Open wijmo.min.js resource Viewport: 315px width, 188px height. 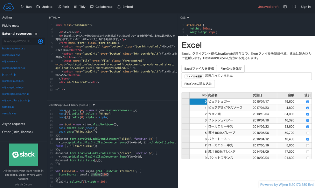[10, 62]
